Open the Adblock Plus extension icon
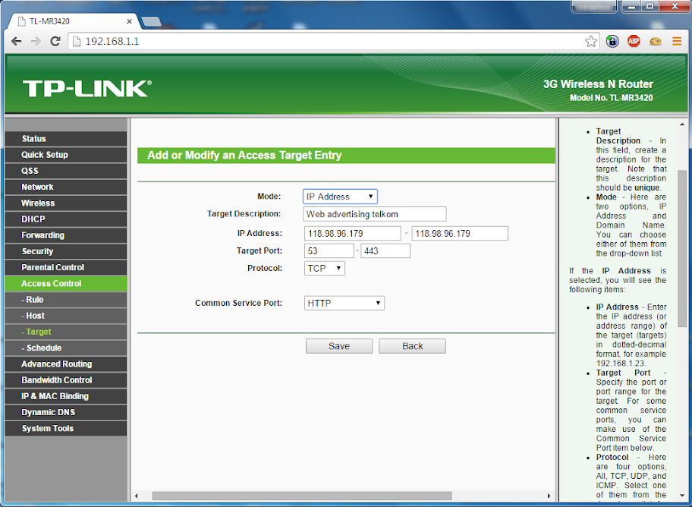Screen dimensions: 692x507 [x=634, y=42]
